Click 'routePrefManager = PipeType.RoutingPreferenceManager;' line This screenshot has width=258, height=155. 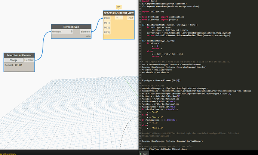point(175,88)
